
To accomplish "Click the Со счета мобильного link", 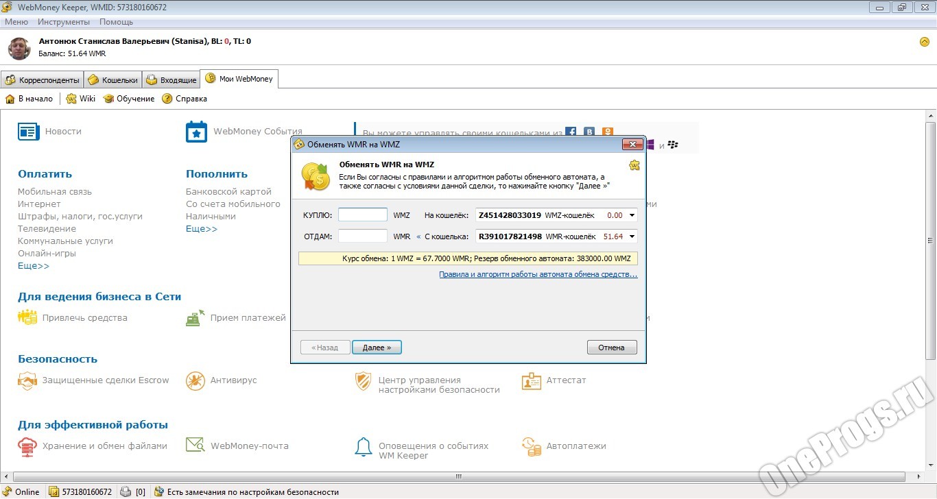I will (x=233, y=204).
